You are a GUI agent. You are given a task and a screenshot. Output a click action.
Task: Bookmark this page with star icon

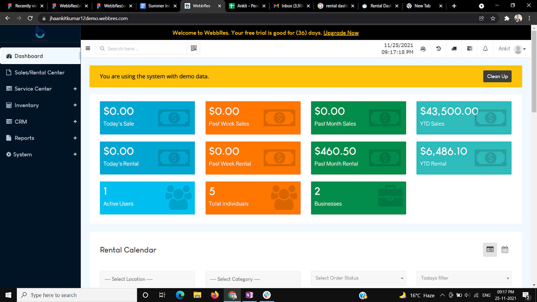click(x=493, y=18)
